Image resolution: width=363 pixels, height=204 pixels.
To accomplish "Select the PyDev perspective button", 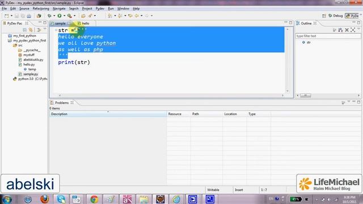I will click(x=352, y=16).
